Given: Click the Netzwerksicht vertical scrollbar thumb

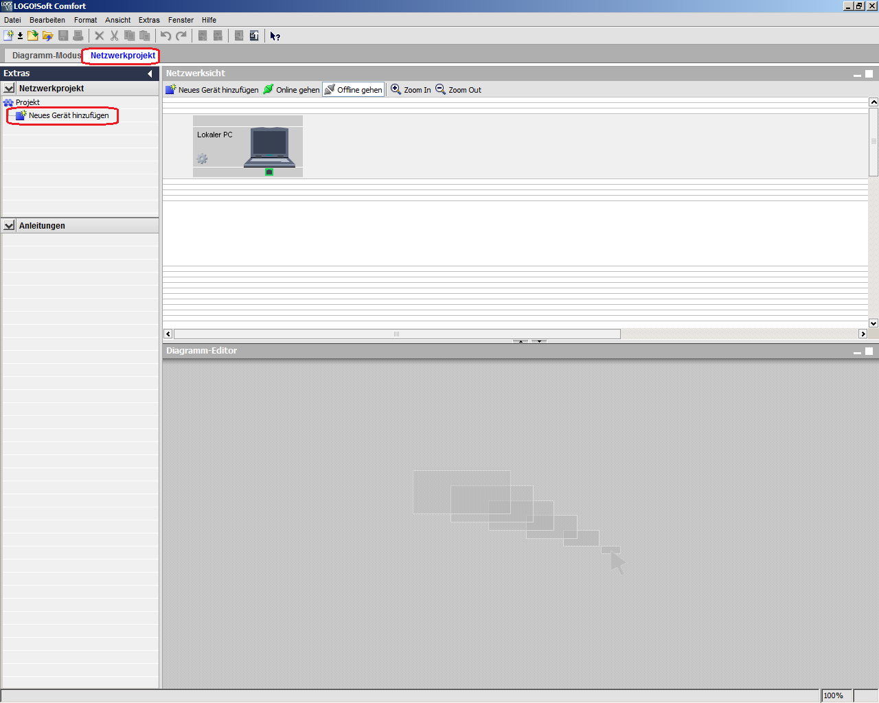Looking at the screenshot, I should point(874,141).
